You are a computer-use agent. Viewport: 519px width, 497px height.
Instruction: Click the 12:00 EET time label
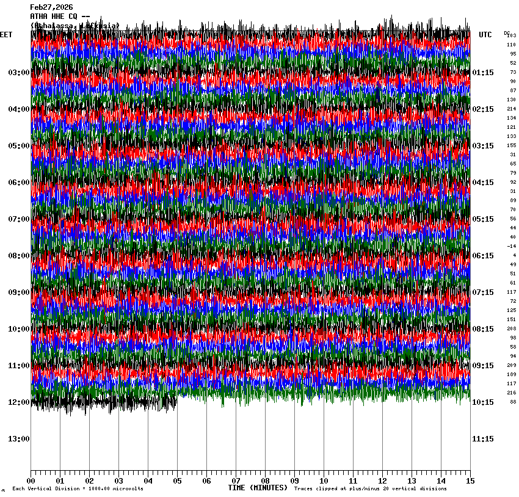tap(18, 402)
